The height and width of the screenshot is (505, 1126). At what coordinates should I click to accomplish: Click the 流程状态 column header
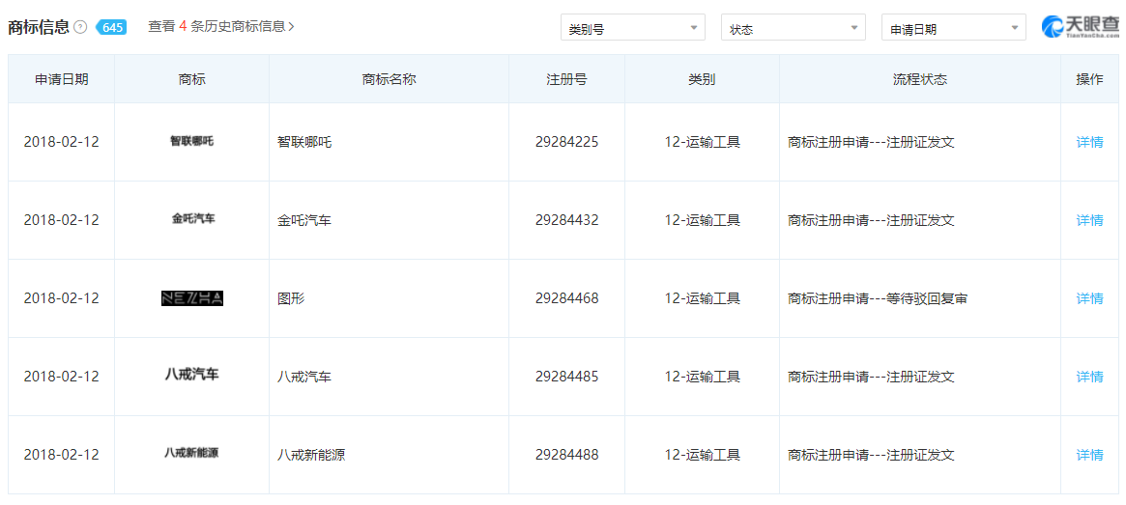pyautogui.click(x=919, y=79)
